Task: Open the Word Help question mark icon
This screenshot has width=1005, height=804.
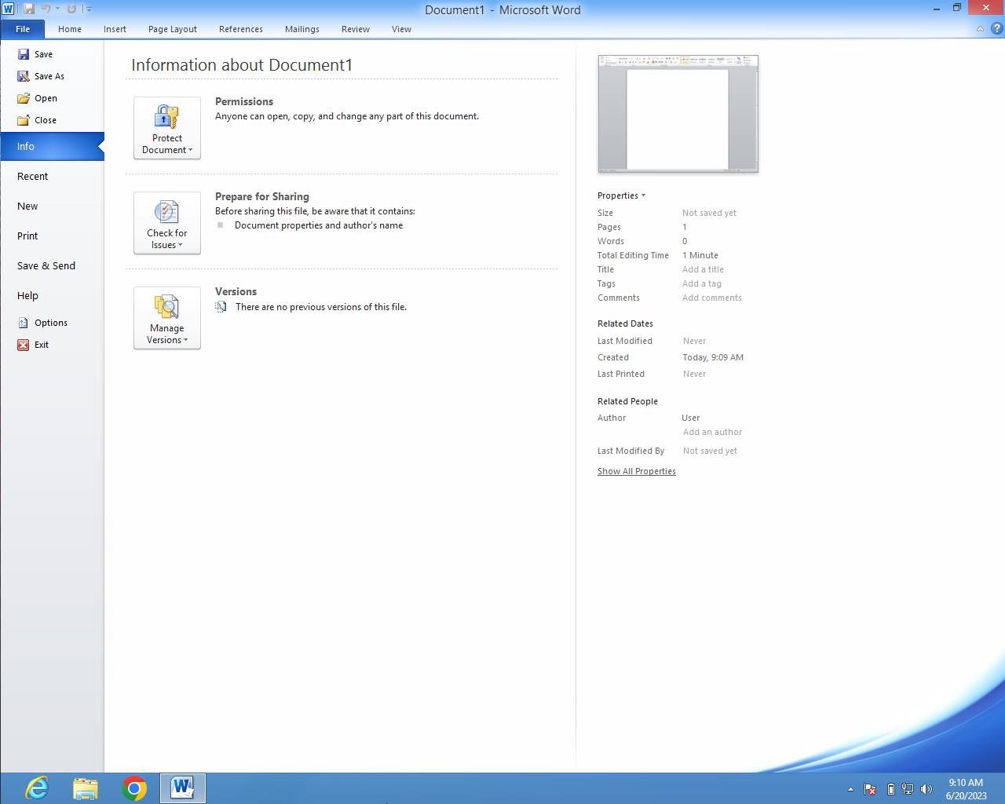Action: 996,29
